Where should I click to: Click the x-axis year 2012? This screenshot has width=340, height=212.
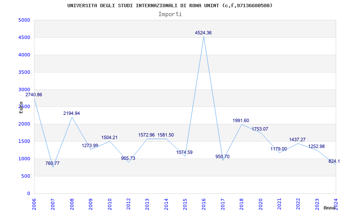click(128, 204)
